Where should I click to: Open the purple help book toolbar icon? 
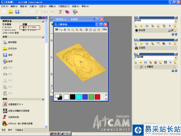click(x=67, y=12)
